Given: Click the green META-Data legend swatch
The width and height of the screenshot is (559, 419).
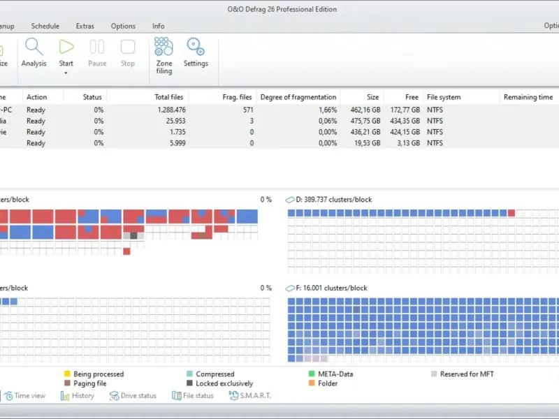Looking at the screenshot, I should point(312,374).
